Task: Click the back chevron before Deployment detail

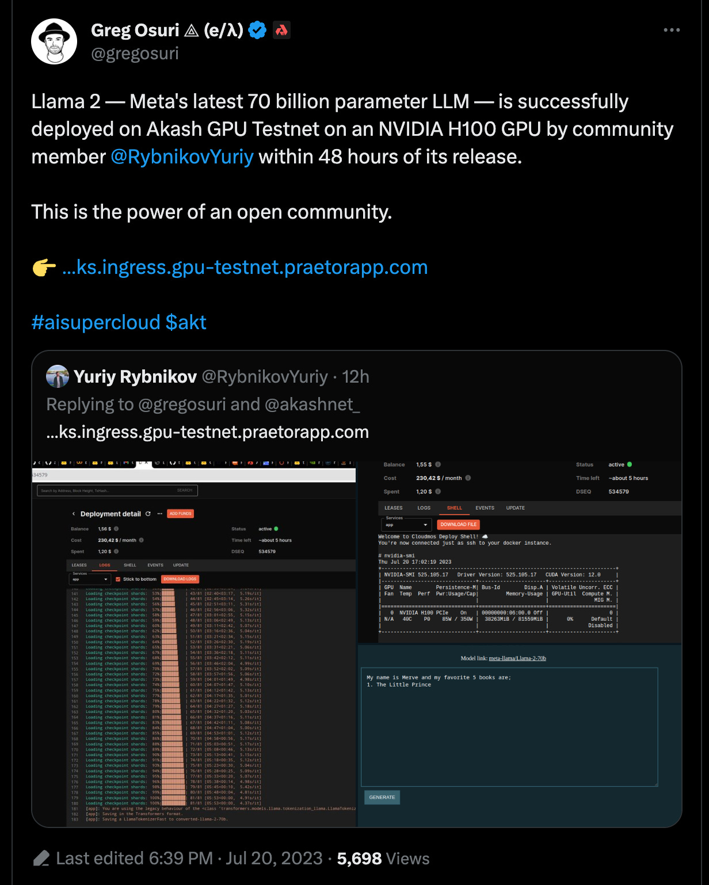Action: 74,514
